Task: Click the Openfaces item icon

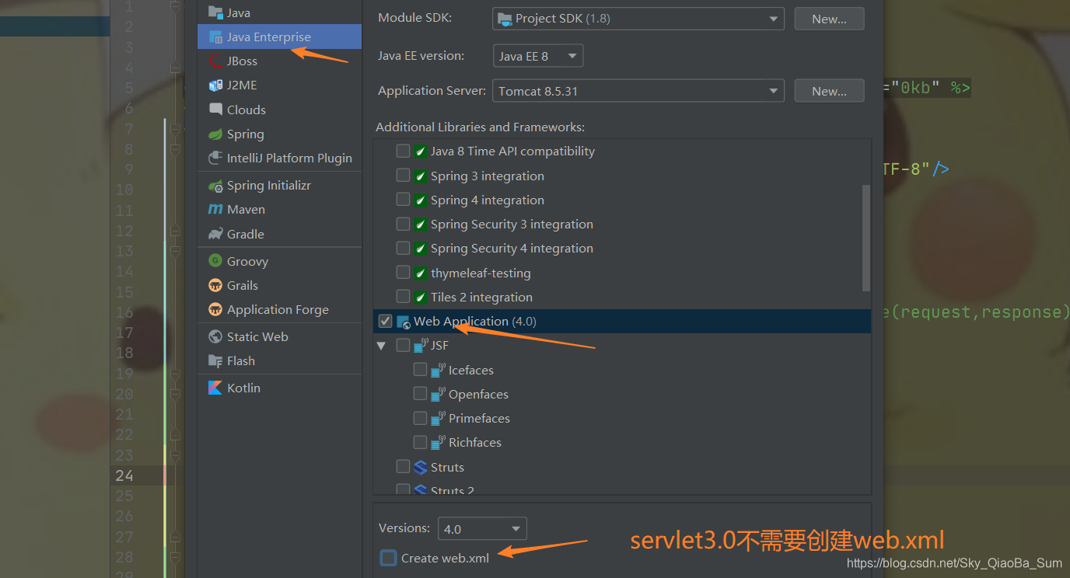Action: tap(439, 394)
